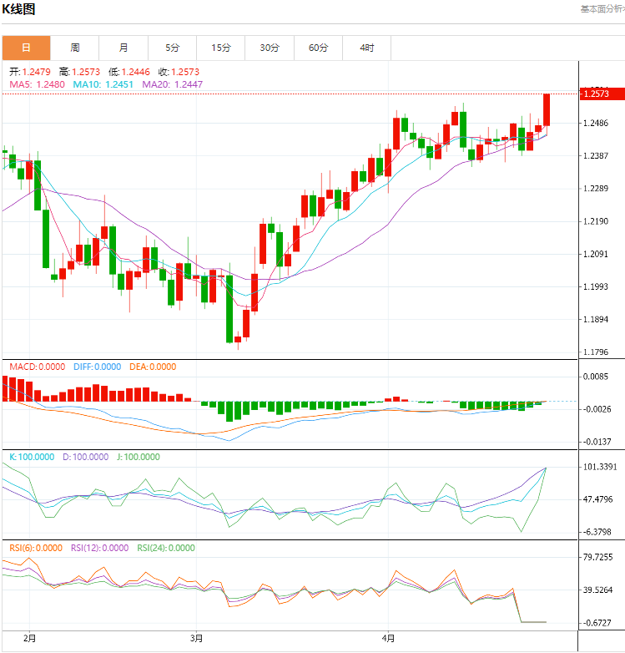Click the K线图 heading
Viewport: 625px width, 653px height.
pos(18,9)
